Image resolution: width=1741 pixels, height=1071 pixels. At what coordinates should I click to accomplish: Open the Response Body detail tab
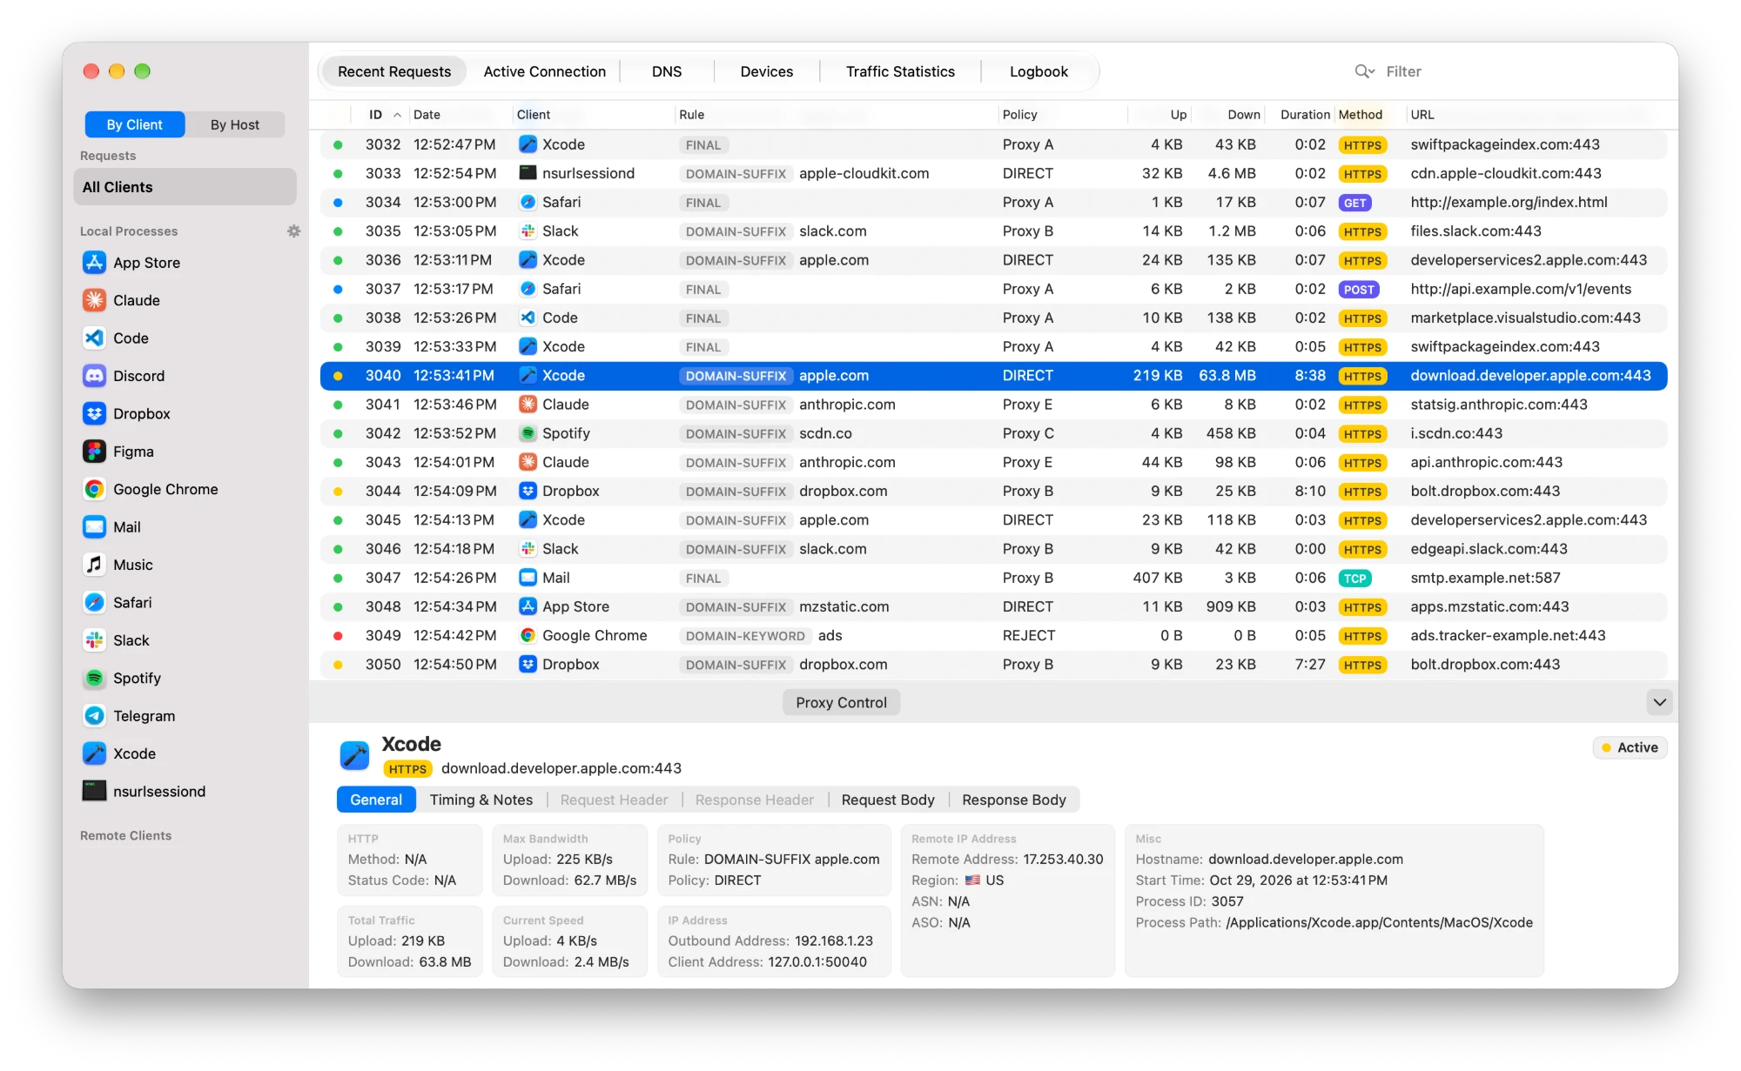pos(1014,800)
